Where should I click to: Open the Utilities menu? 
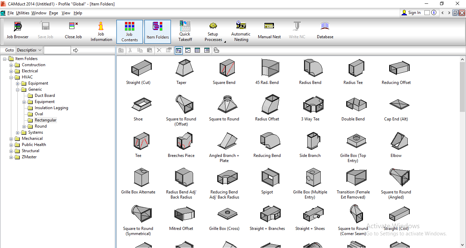[x=23, y=13]
